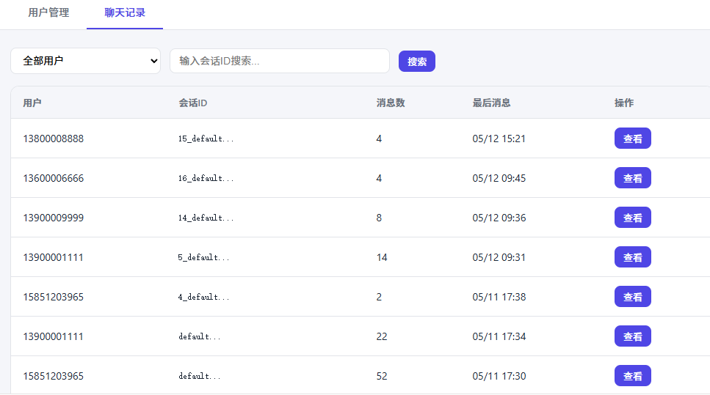The height and width of the screenshot is (395, 710).
Task: Select user cell 13900009999
Action: click(54, 218)
